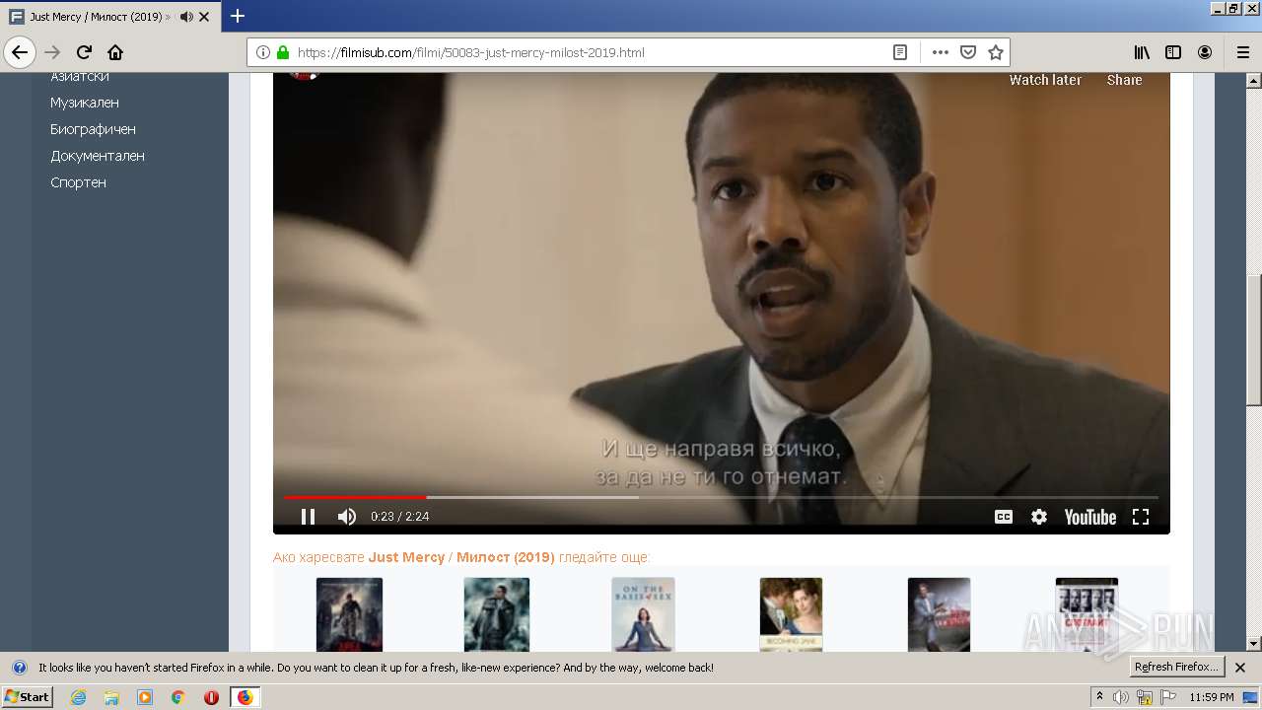
Task: Show site information icon in address bar
Action: [263, 52]
